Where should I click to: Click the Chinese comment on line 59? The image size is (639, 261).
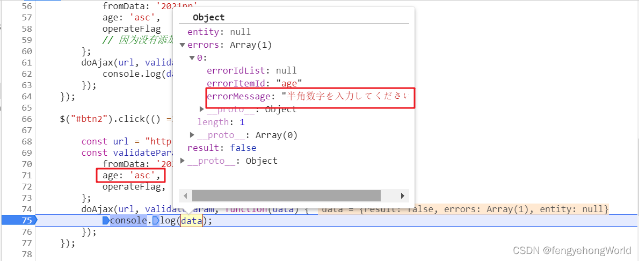138,40
